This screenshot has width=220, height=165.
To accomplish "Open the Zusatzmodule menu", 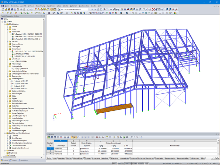I will tap(84, 6).
